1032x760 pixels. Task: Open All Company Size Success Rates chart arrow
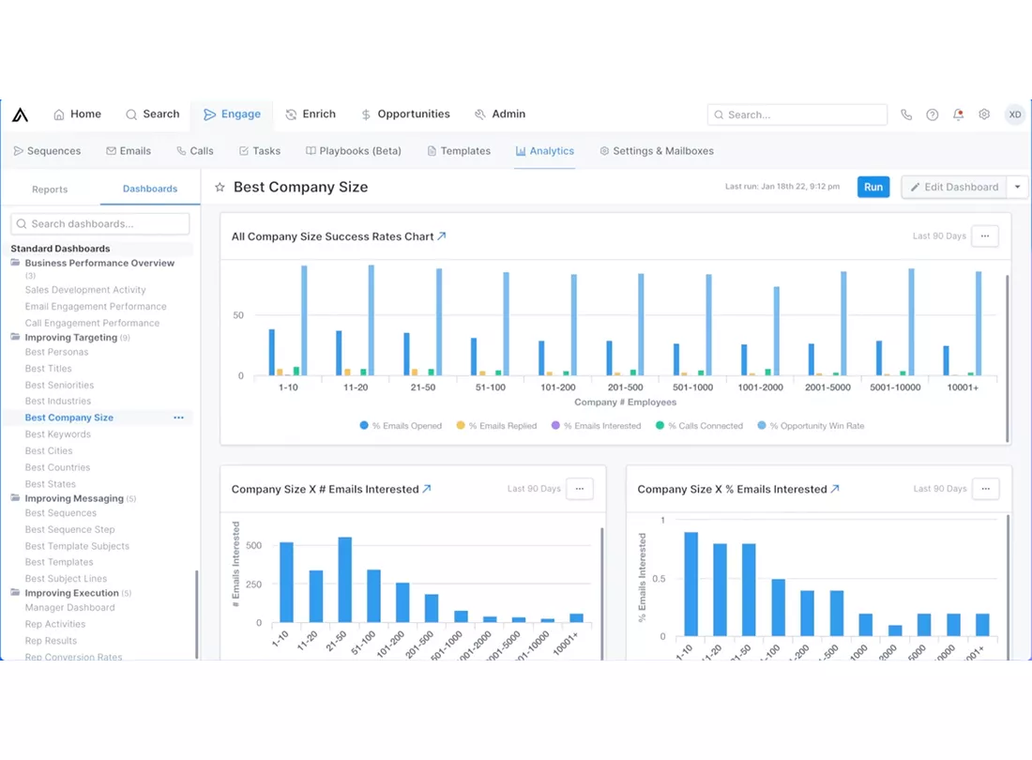(x=442, y=236)
